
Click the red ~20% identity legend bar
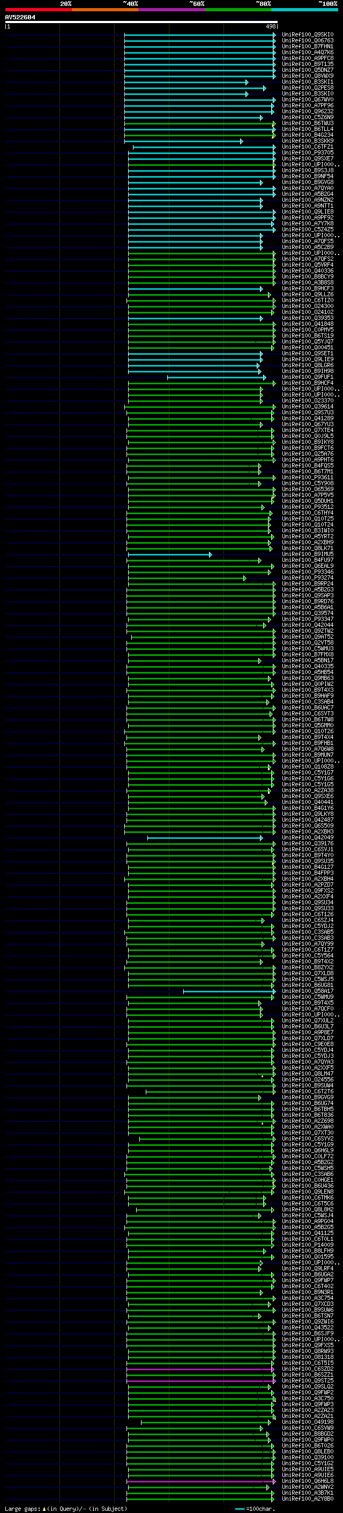38,10
